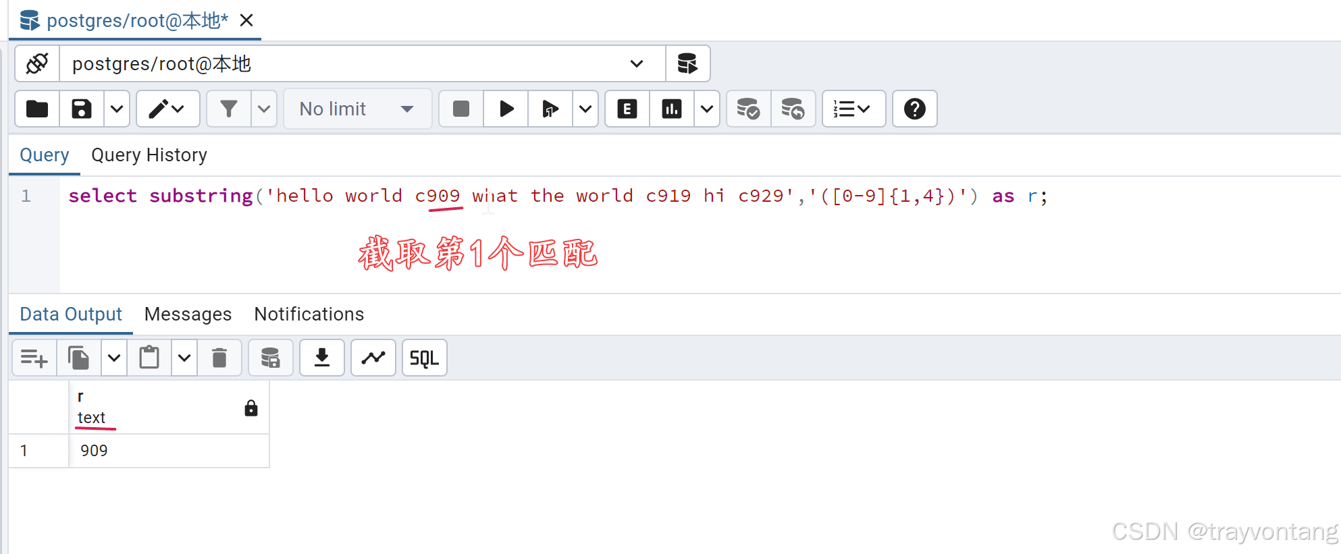Open the Edit pencil dropdown
The height and width of the screenshot is (554, 1341).
[167, 109]
